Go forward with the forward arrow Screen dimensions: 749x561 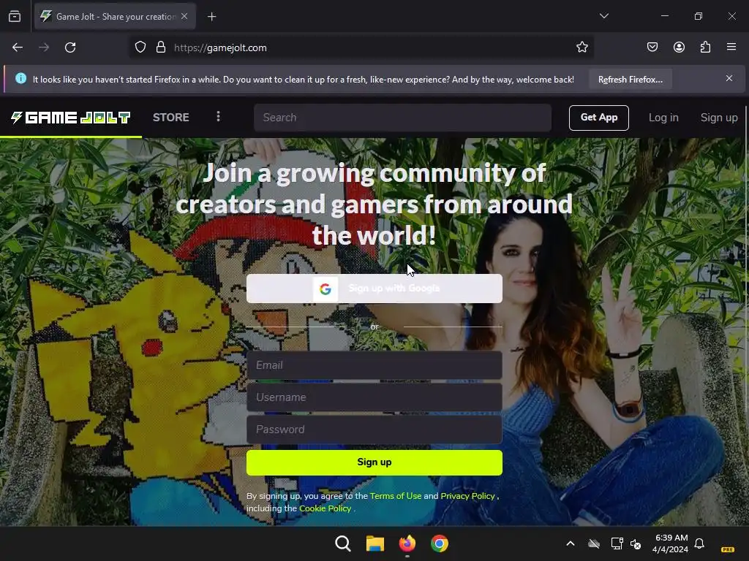click(44, 47)
